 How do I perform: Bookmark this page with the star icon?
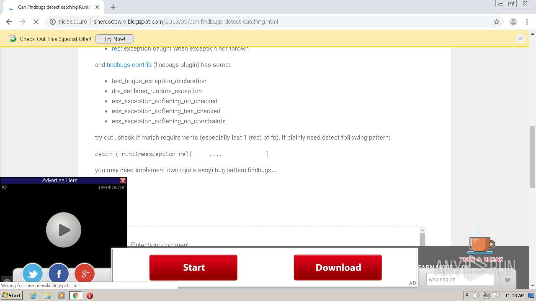click(x=497, y=22)
